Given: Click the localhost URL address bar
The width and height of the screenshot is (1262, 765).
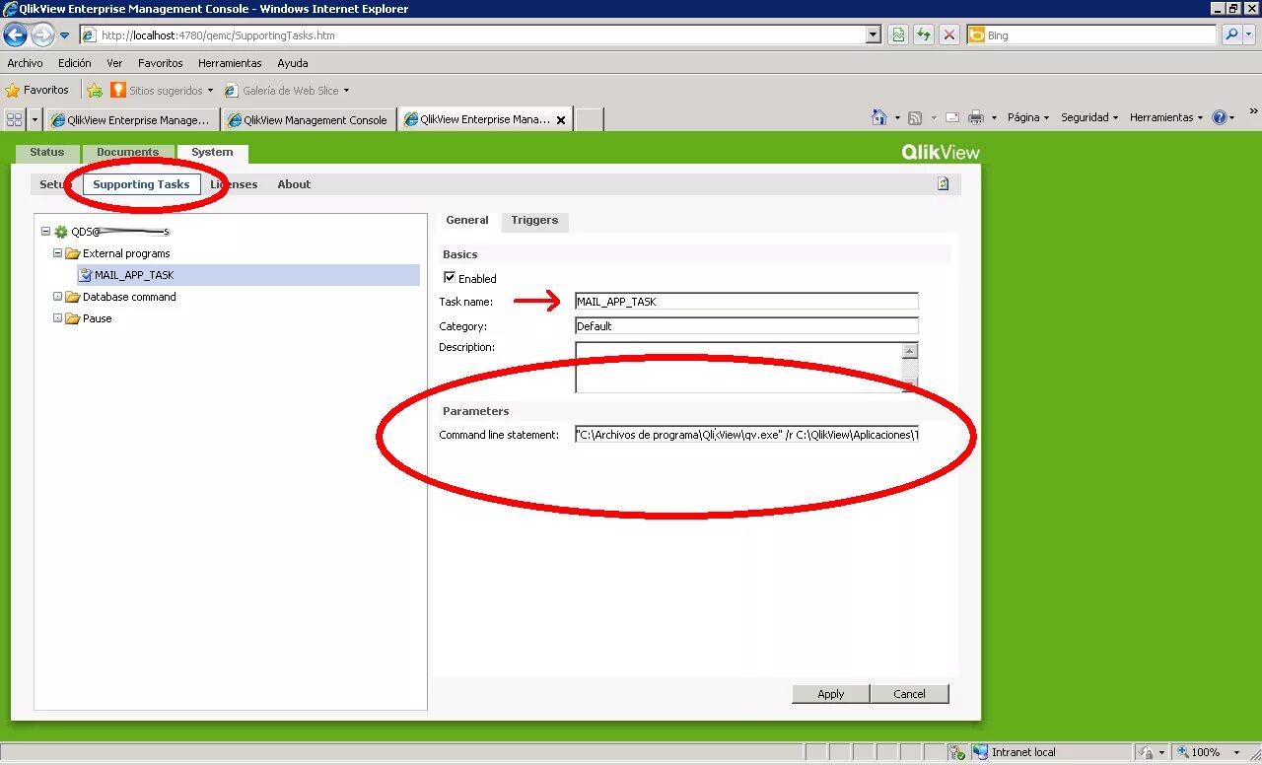Looking at the screenshot, I should click(x=472, y=35).
